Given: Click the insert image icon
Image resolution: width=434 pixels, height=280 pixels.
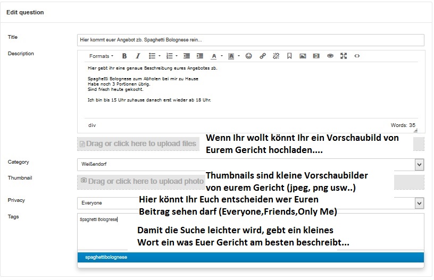Looking at the screenshot, I should pos(303,56).
